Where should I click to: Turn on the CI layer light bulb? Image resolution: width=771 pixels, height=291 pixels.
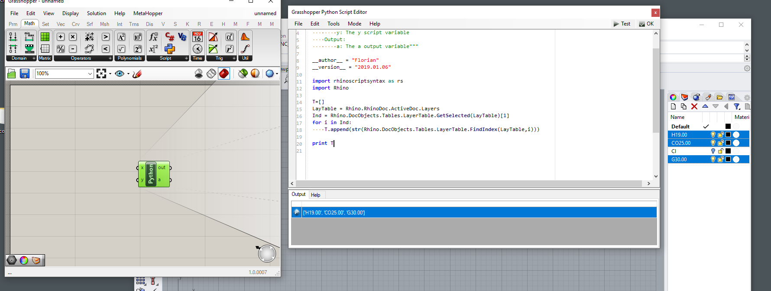[713, 151]
